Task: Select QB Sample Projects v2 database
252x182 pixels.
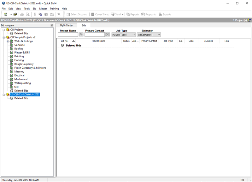Action: (23, 37)
